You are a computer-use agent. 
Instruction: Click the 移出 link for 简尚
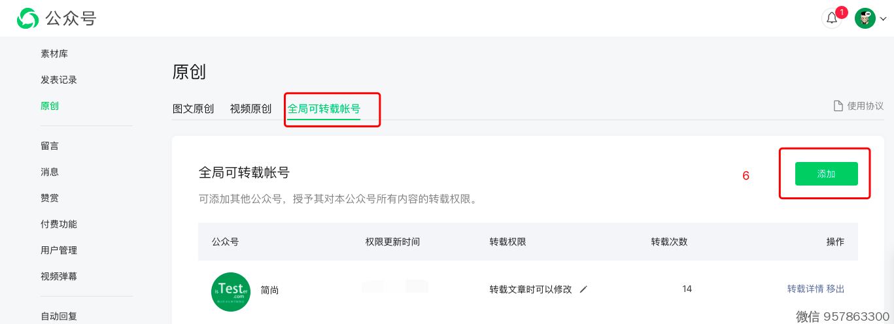point(836,289)
